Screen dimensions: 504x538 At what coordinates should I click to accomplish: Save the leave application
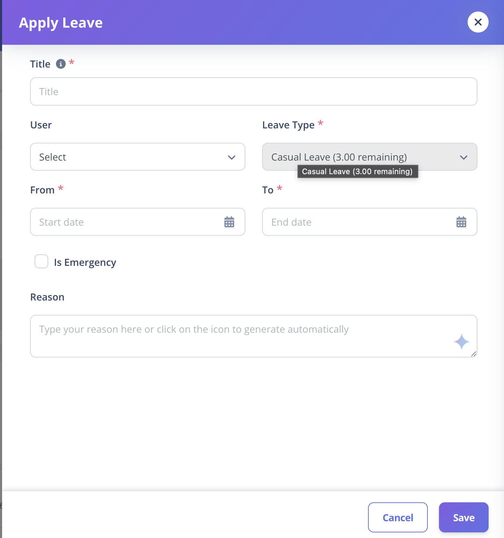[x=464, y=517]
